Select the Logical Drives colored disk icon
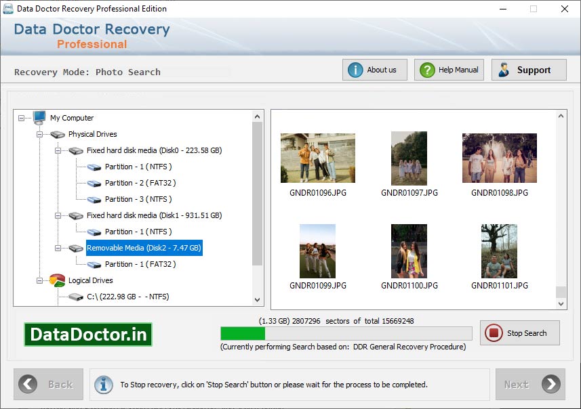Viewport: 581px width, 409px height. click(x=58, y=280)
